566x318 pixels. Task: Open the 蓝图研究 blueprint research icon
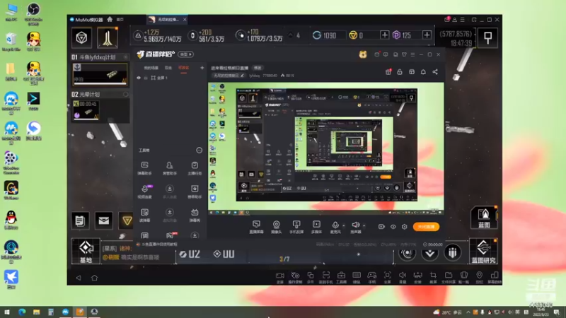click(x=483, y=252)
